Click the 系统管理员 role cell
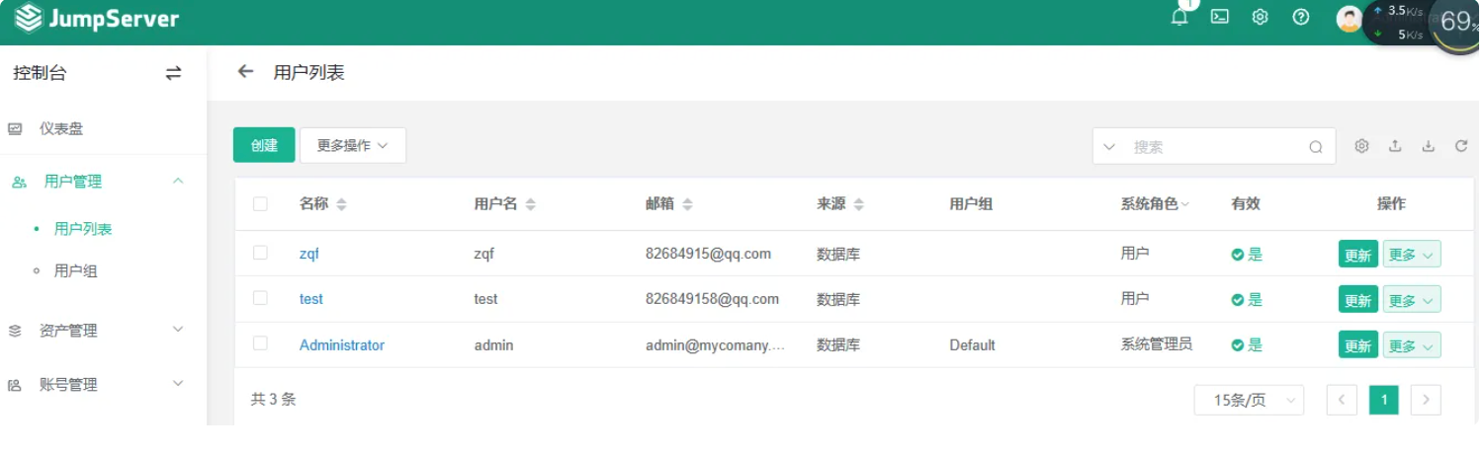1483x454 pixels. [1156, 344]
